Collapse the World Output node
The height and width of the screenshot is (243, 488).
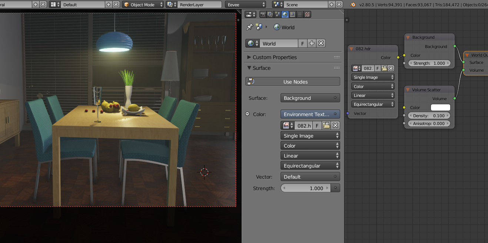coord(467,55)
